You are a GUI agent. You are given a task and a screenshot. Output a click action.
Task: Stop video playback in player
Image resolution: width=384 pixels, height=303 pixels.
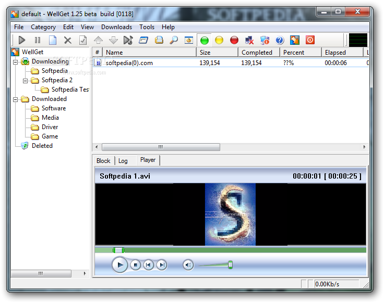point(136,265)
